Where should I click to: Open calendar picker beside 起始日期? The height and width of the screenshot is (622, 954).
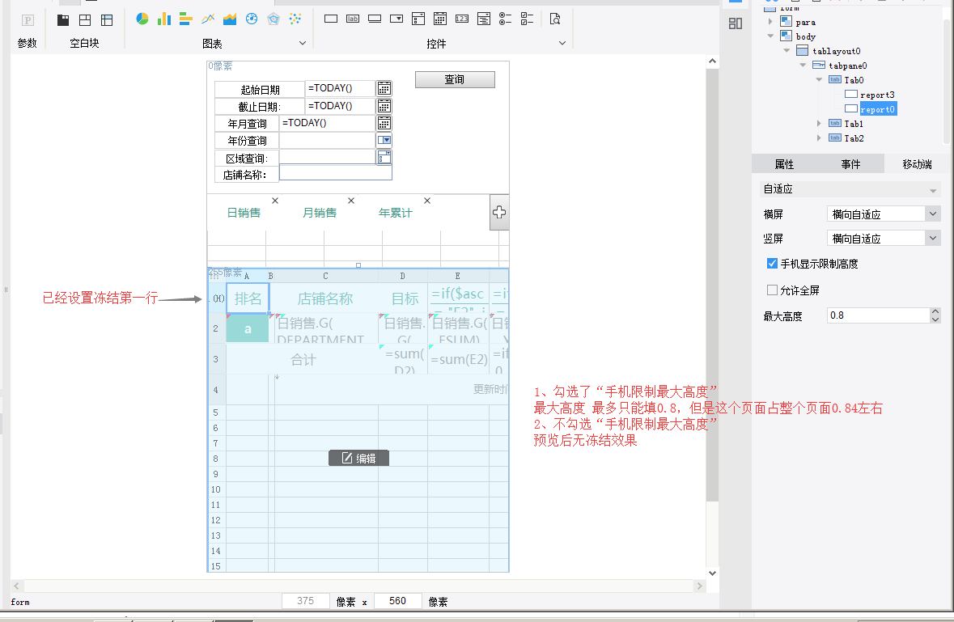coord(384,89)
